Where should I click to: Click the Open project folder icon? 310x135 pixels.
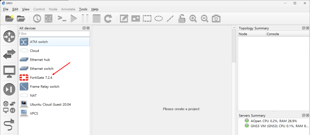pos(21,18)
